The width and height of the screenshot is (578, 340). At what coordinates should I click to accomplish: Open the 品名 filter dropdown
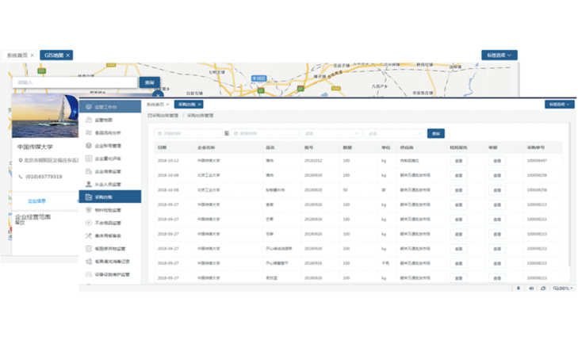coord(330,134)
